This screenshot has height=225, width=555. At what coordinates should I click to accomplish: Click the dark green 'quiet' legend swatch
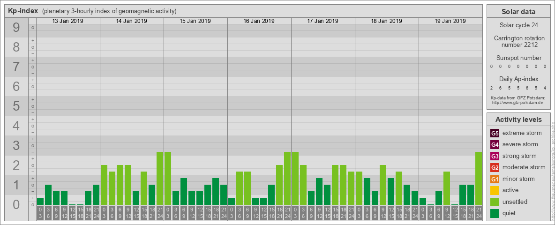click(x=495, y=213)
